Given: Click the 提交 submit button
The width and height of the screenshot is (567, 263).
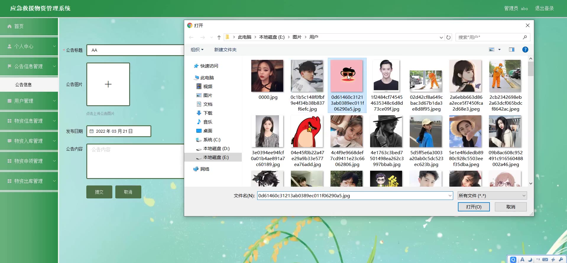Looking at the screenshot, I should pos(99,192).
